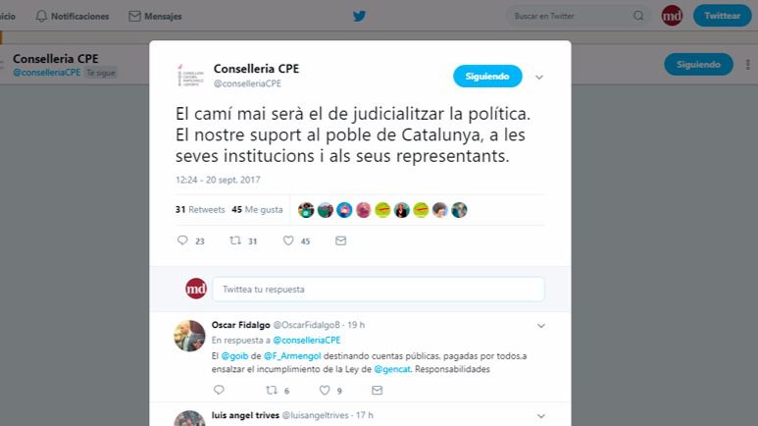Like Oscar Fidalgo's reply

click(x=325, y=390)
